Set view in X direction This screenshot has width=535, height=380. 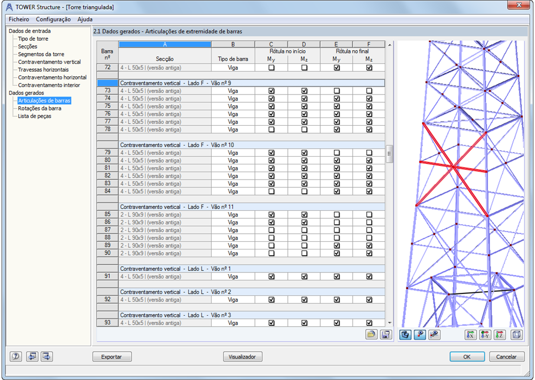[x=471, y=335]
